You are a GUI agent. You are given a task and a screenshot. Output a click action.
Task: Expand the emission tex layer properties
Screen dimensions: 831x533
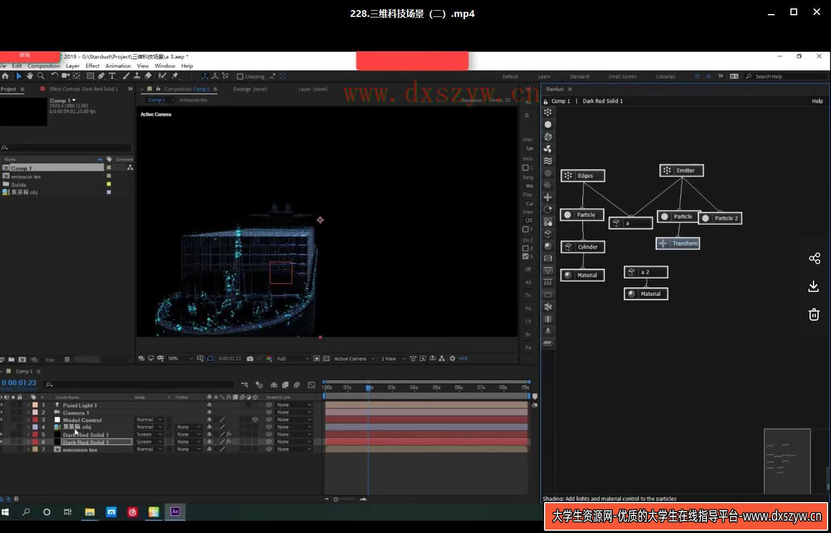coord(28,449)
